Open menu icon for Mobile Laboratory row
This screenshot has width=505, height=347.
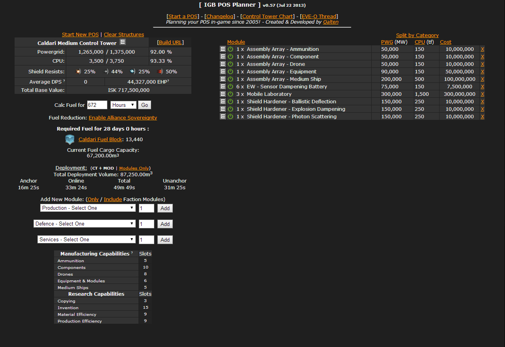pyautogui.click(x=223, y=94)
